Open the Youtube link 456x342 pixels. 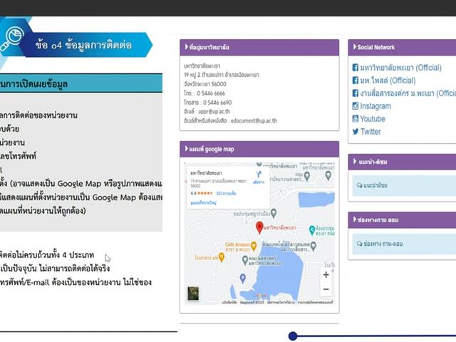click(372, 119)
